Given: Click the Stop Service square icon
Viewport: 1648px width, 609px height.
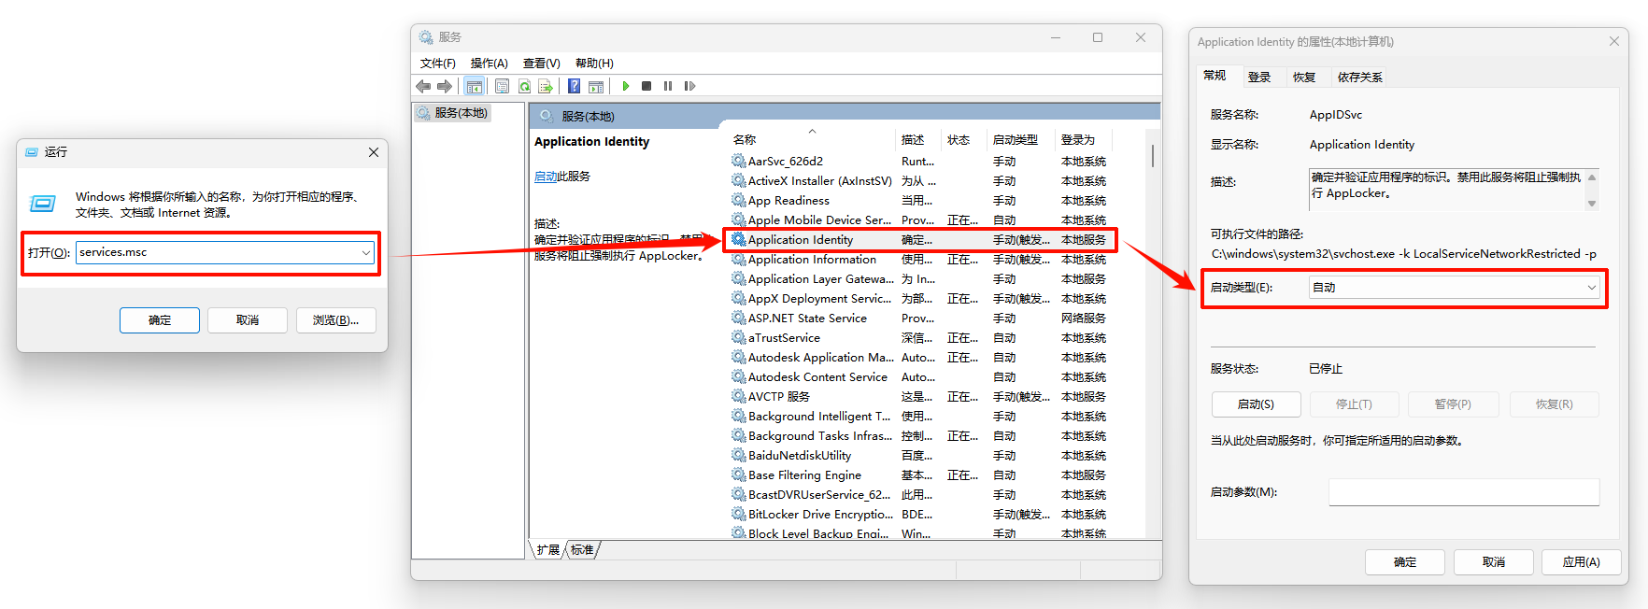Looking at the screenshot, I should point(646,86).
